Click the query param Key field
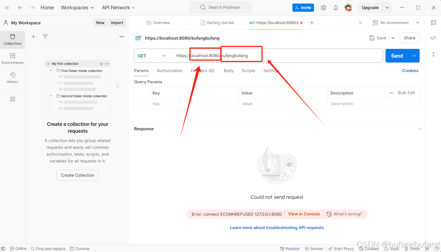The height and width of the screenshot is (252, 441). coord(194,104)
